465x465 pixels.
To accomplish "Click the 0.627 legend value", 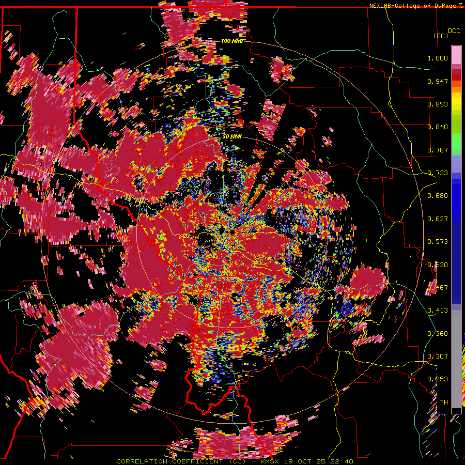I will tap(438, 219).
